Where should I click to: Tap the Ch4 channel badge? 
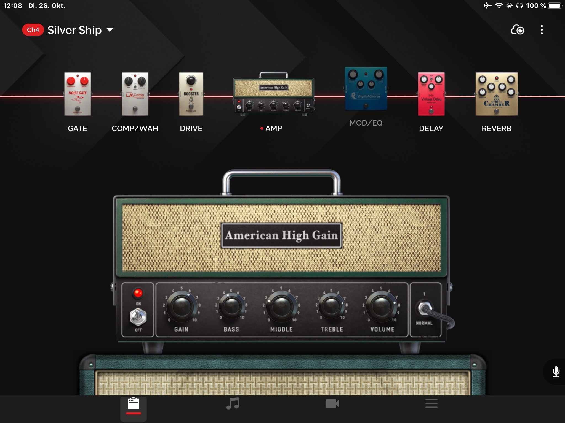tap(33, 30)
